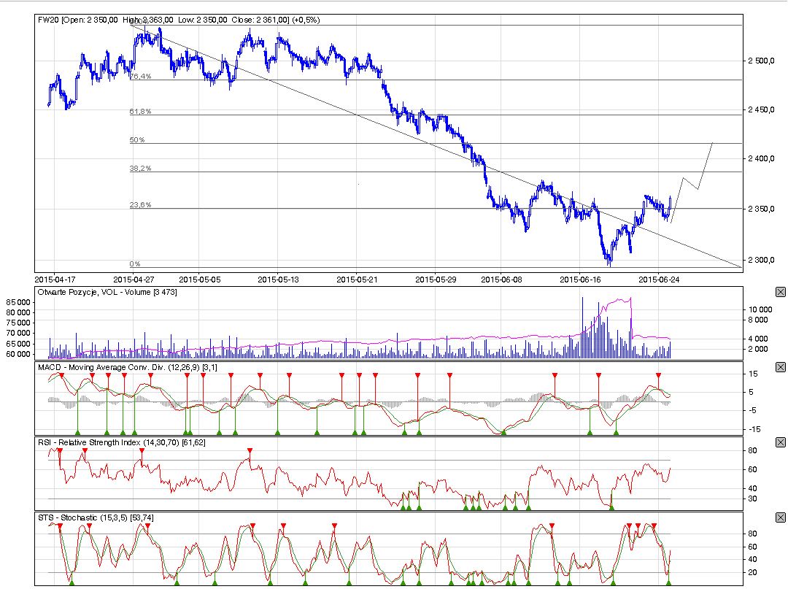Select the 38,2% Fibonacci retracement label
This screenshot has width=788, height=589.
coord(140,168)
